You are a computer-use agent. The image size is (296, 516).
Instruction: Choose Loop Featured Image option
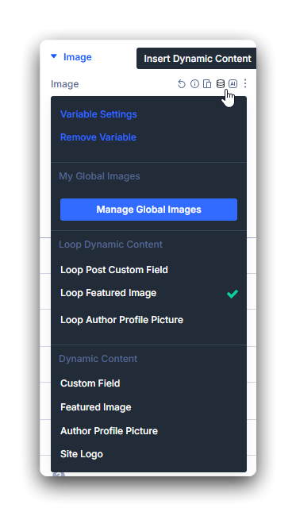click(x=148, y=293)
